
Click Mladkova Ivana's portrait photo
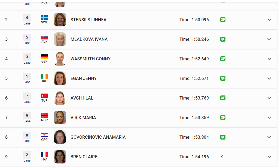tap(60, 39)
